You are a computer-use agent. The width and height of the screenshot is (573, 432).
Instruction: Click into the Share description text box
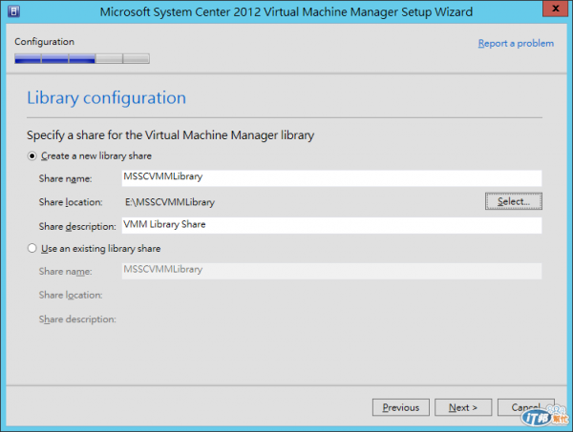tap(331, 225)
